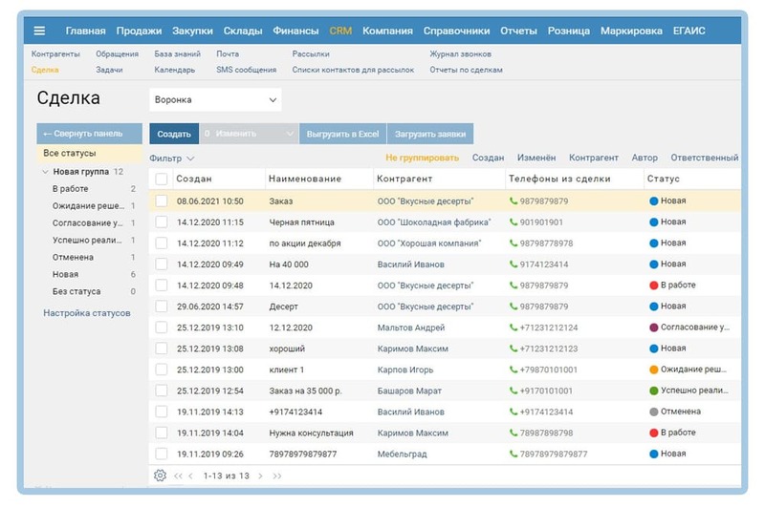Viewport: 765px width, 507px height.
Task: Sort by the Контрагент column header
Action: tap(404, 179)
